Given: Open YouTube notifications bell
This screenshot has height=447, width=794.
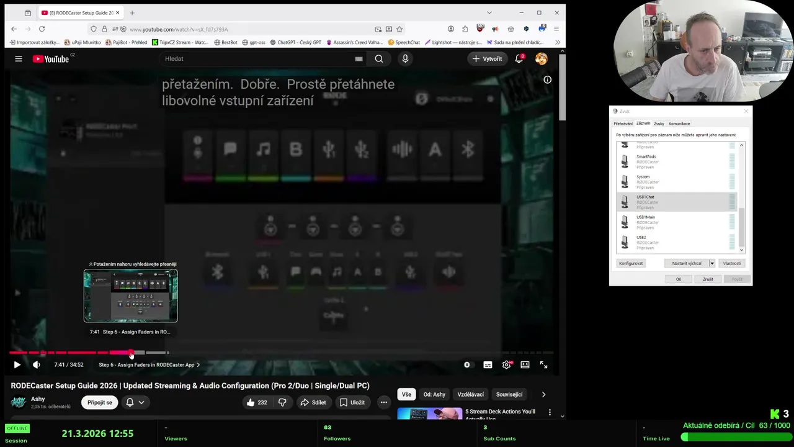Looking at the screenshot, I should coord(519,58).
